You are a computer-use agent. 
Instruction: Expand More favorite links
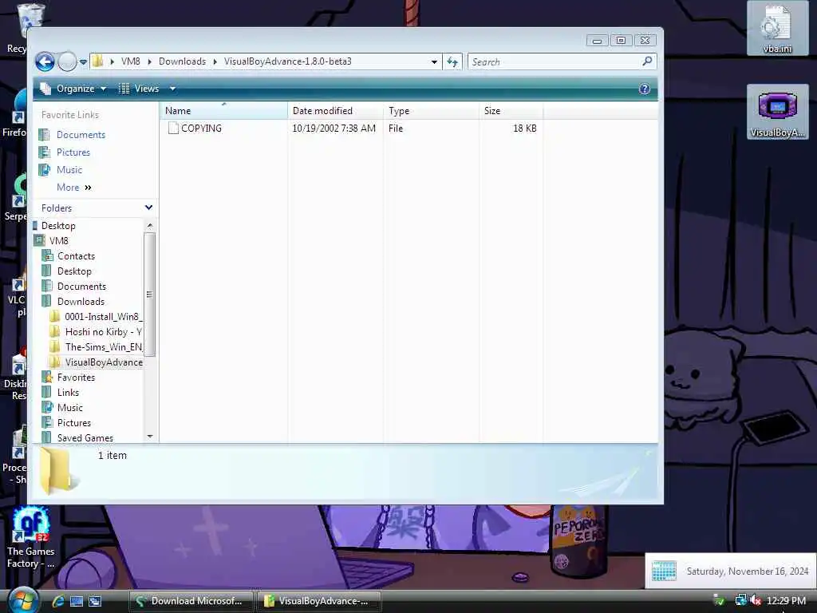pos(74,187)
